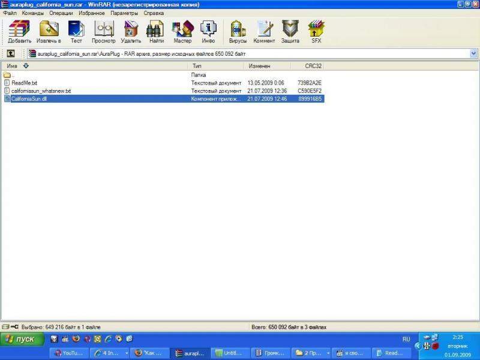Open the Операции menu
This screenshot has height=360, width=480.
click(x=61, y=13)
